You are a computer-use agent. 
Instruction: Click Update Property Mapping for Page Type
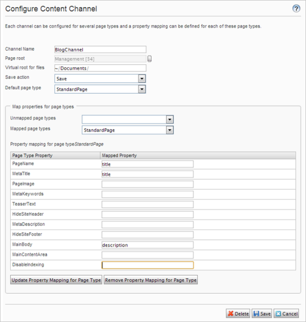coord(56,280)
